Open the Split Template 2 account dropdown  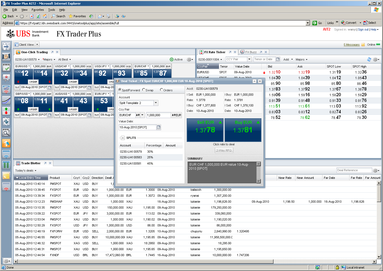(x=156, y=103)
